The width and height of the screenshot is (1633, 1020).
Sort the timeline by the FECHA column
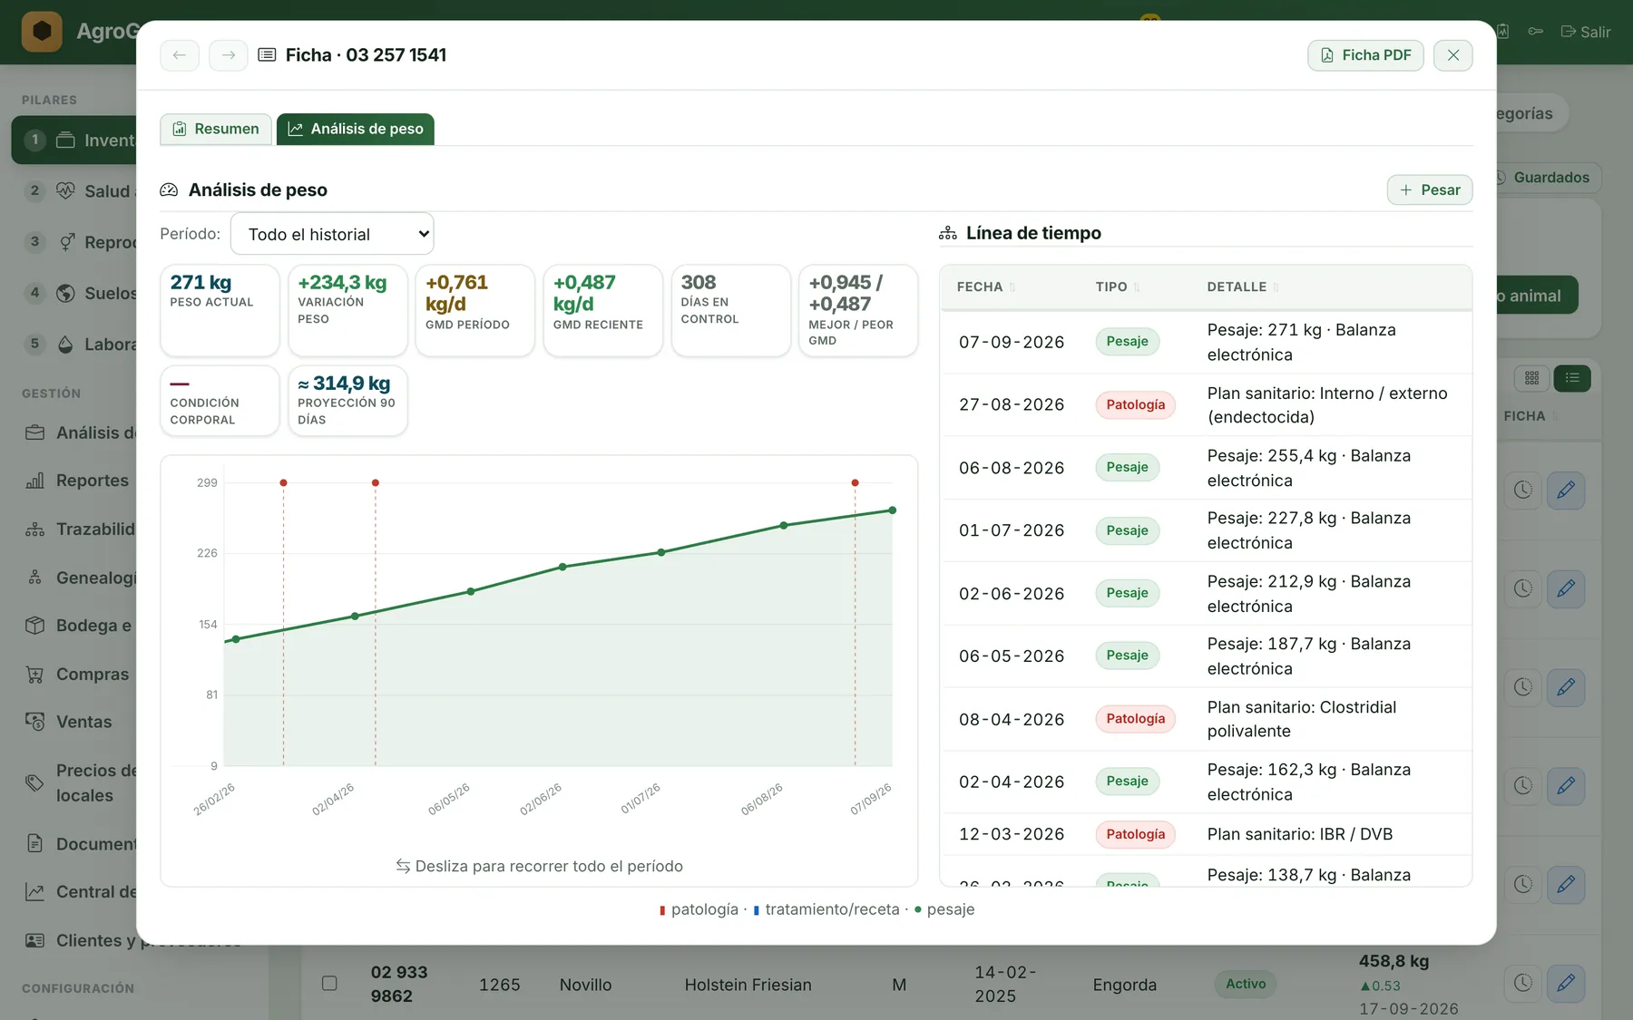(x=986, y=287)
